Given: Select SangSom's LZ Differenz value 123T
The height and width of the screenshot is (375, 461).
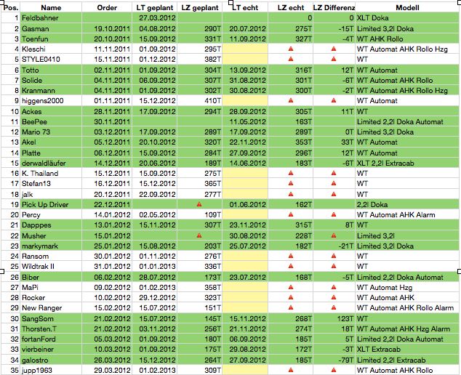Looking at the screenshot, I should pyautogui.click(x=345, y=318).
